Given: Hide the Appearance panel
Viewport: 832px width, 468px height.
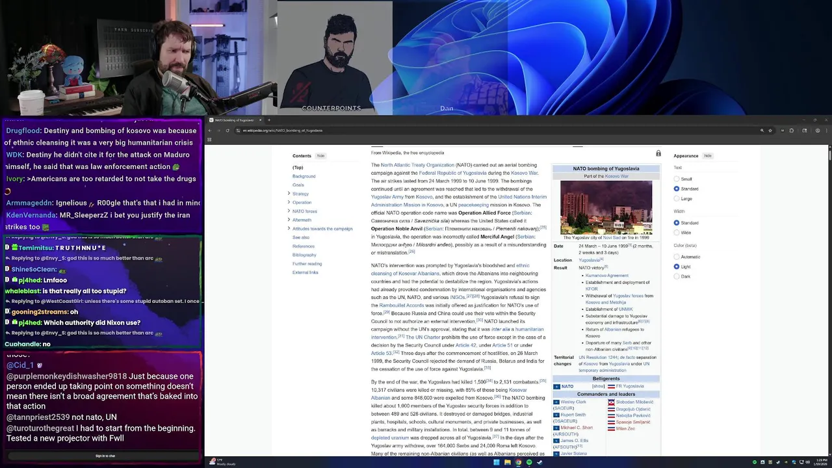Looking at the screenshot, I should 708,156.
